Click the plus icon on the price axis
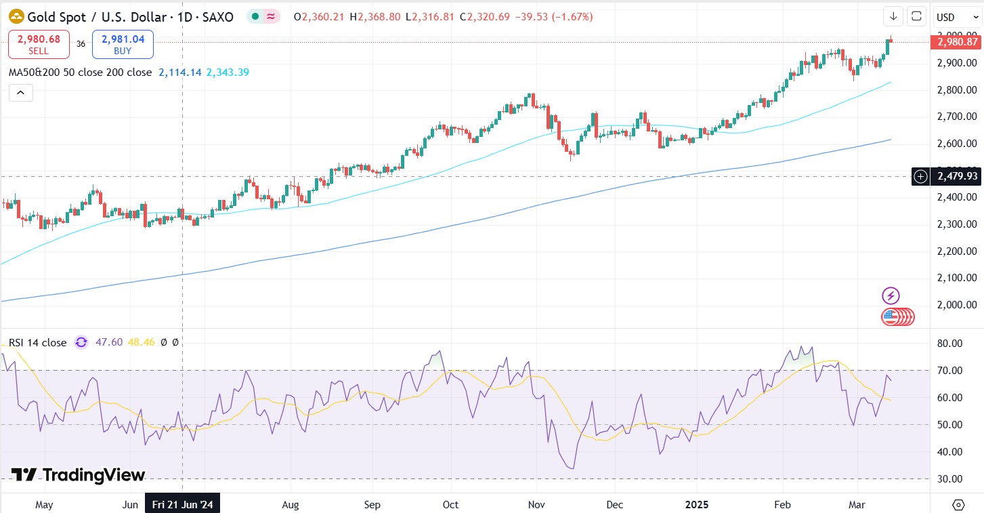 coord(920,177)
